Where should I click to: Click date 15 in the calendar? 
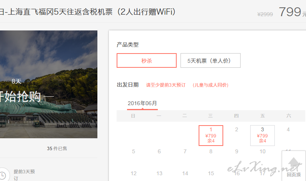tap(211, 173)
